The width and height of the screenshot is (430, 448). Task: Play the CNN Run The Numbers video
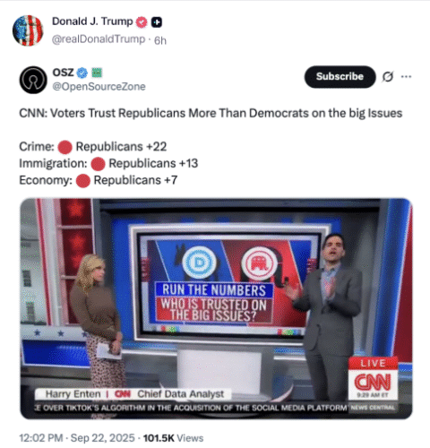coord(216,308)
